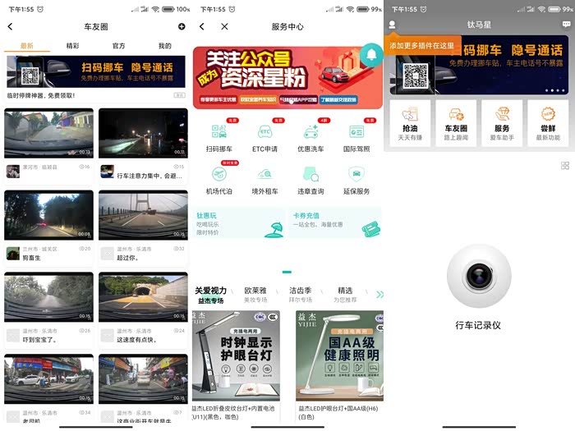Expand more categories with double chevron

379,294
